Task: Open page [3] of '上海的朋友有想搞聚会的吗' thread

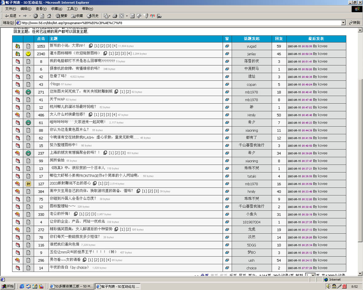Action: [x=123, y=153]
